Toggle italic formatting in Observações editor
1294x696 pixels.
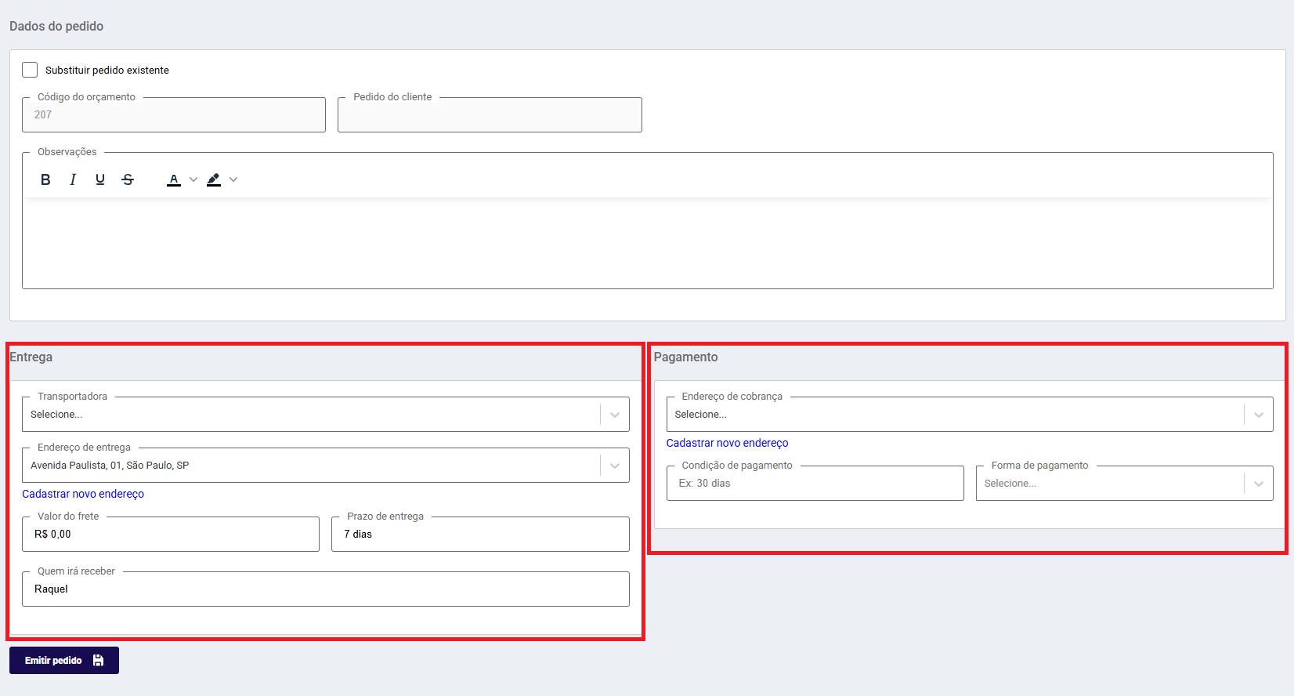pyautogui.click(x=73, y=179)
